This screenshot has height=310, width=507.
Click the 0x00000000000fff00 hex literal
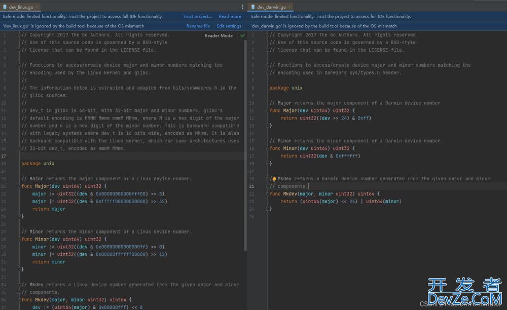point(122,194)
